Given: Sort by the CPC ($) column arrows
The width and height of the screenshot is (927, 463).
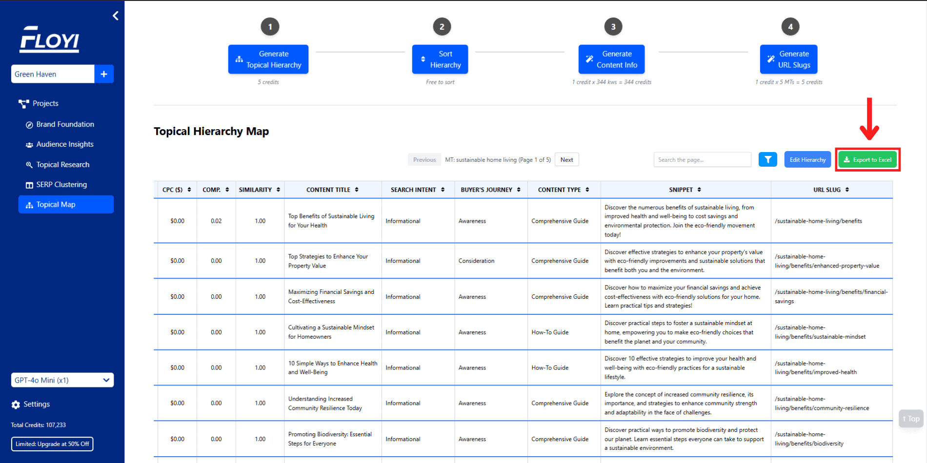Looking at the screenshot, I should click(x=189, y=190).
